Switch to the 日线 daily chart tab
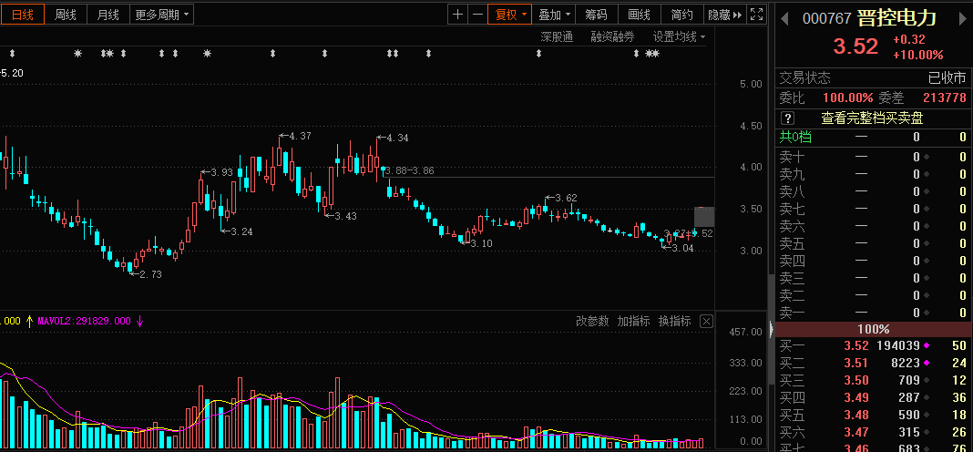Screen dimensions: 973x452 tap(23, 15)
